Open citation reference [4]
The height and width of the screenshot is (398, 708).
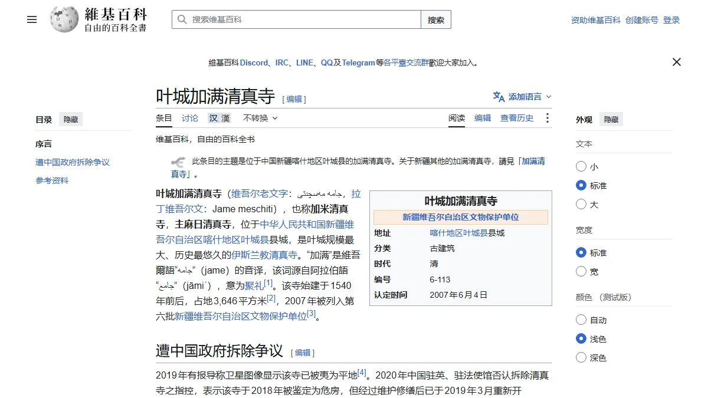point(362,373)
